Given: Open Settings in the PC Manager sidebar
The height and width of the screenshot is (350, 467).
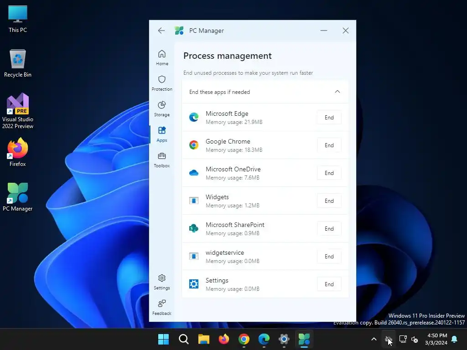Looking at the screenshot, I should 162,282.
